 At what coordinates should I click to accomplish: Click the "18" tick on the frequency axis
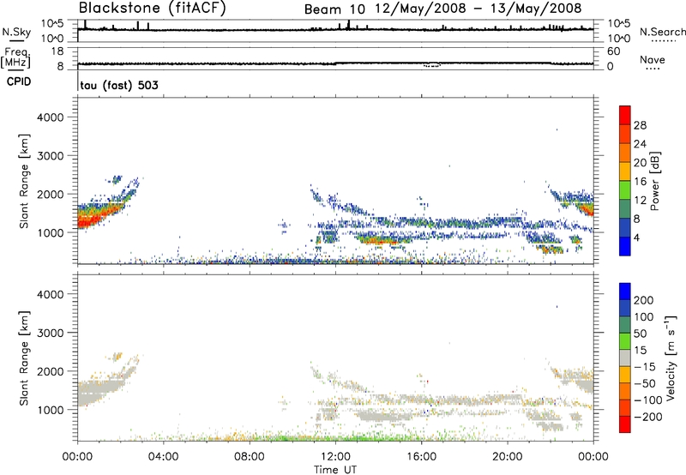(57, 51)
